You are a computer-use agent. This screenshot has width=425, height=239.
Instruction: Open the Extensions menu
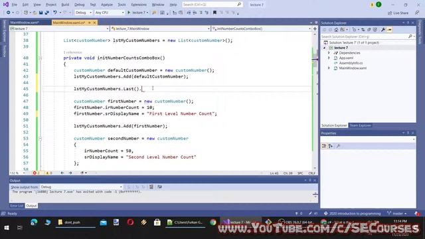point(139,5)
